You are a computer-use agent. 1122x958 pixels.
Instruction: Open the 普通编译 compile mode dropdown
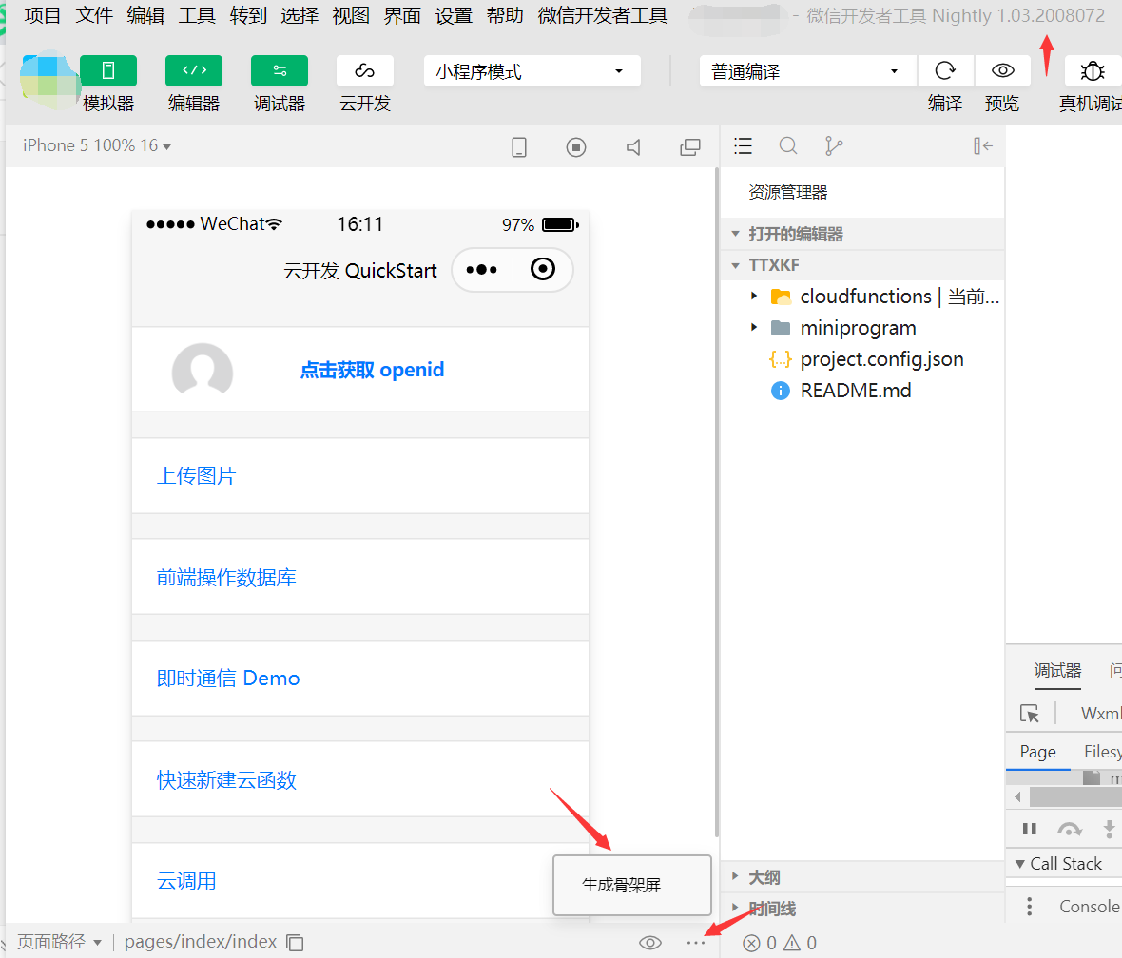807,71
